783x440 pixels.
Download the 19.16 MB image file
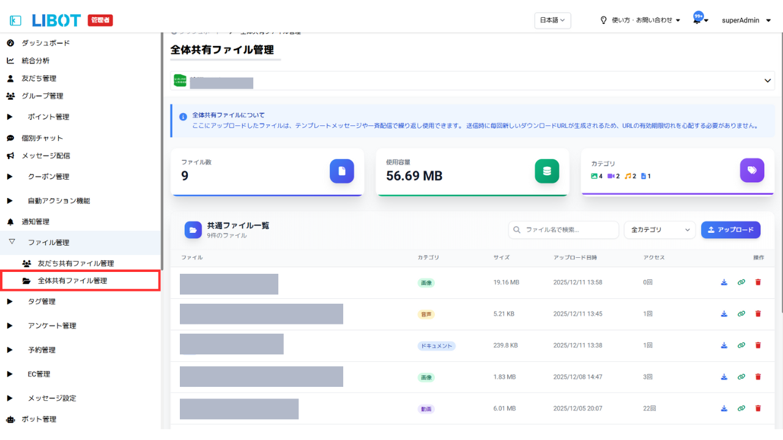(x=724, y=282)
